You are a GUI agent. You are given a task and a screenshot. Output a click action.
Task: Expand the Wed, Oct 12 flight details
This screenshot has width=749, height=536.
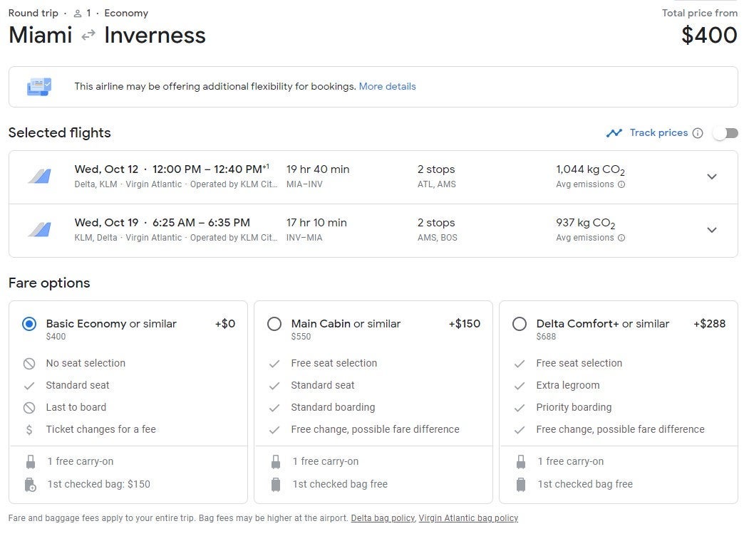711,177
